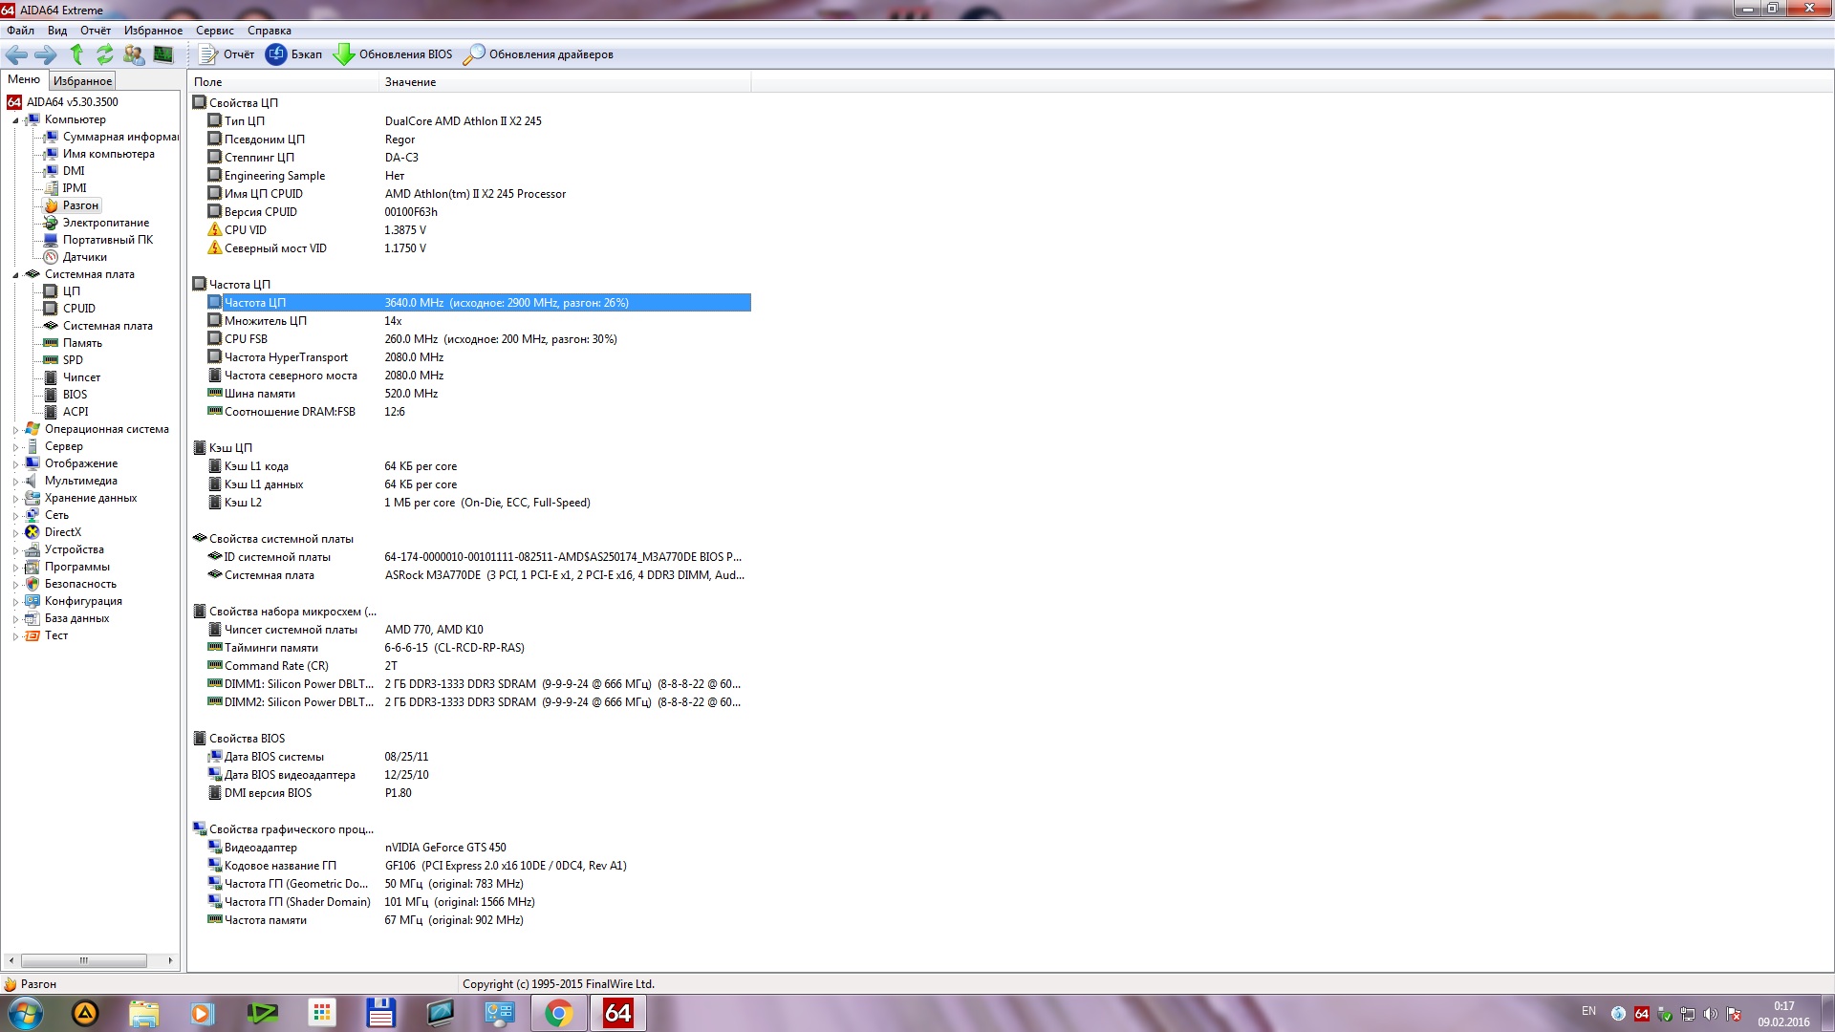Viewport: 1835px width, 1032px height.
Task: Open the Отчёт report wizard toolbar button
Action: click(227, 54)
